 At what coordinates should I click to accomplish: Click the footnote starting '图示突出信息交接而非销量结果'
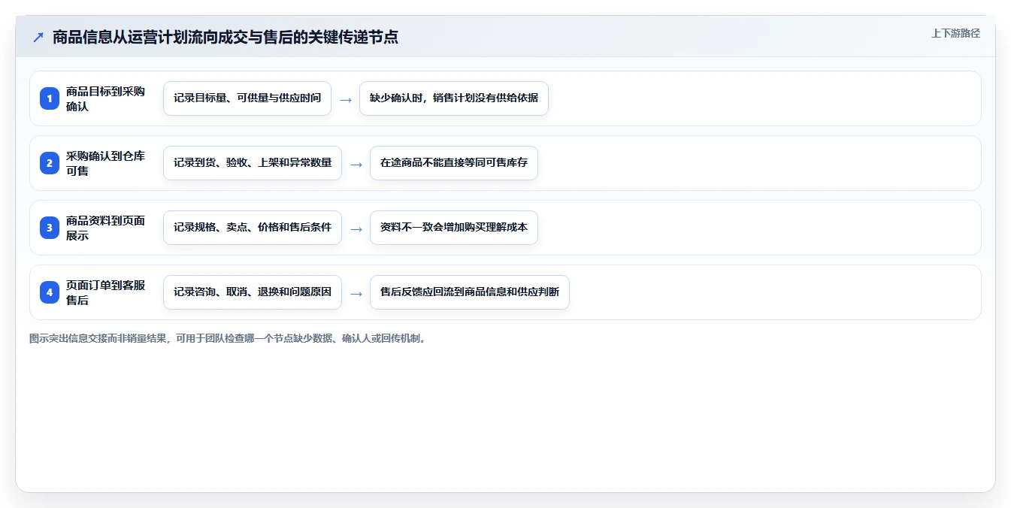click(229, 338)
